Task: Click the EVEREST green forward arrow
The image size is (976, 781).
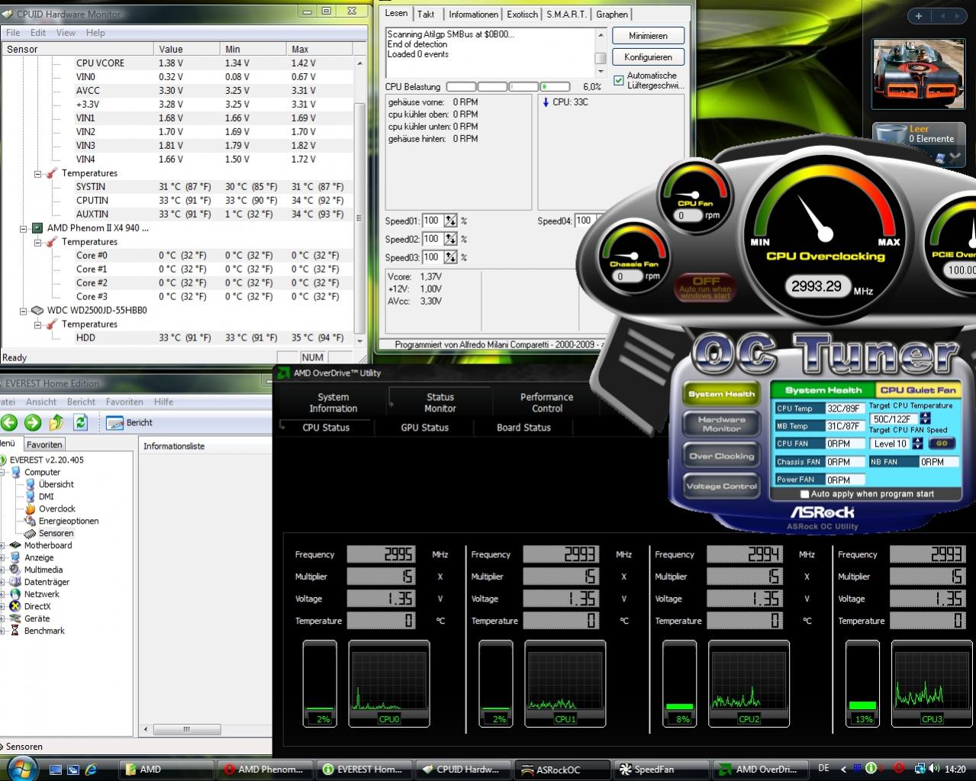Action: 32,422
